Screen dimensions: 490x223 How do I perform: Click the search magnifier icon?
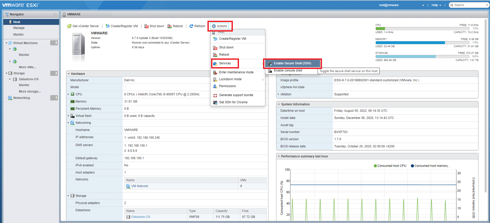point(452,5)
